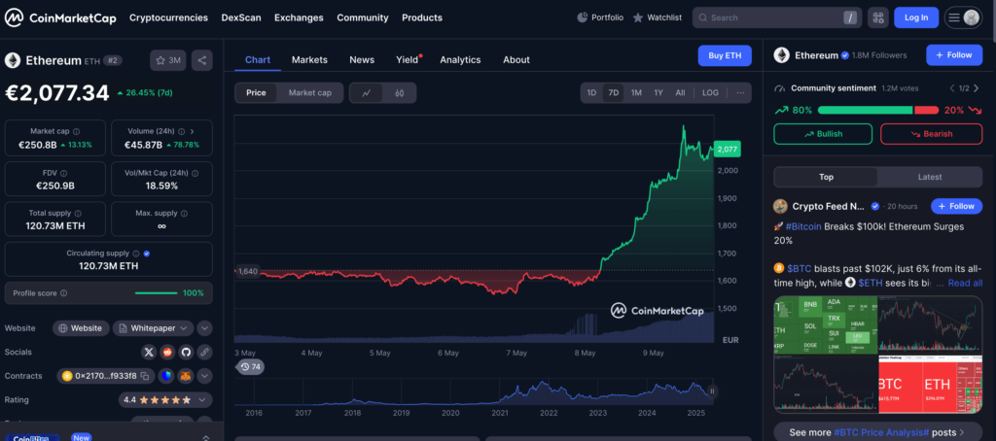The width and height of the screenshot is (996, 441).
Task: Open DexScan navigation menu
Action: 241,17
